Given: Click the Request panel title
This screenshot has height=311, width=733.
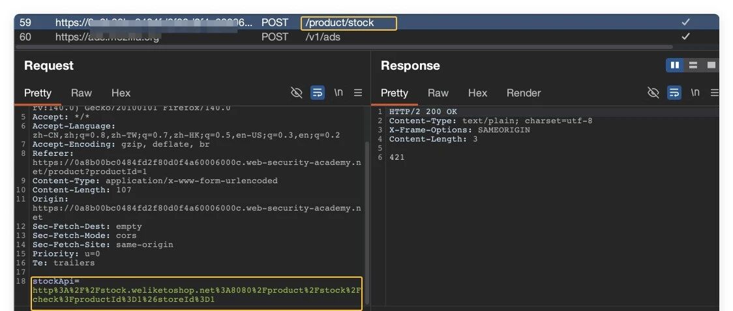Looking at the screenshot, I should pyautogui.click(x=49, y=65).
